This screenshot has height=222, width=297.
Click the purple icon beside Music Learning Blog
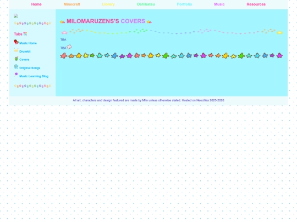click(x=16, y=75)
